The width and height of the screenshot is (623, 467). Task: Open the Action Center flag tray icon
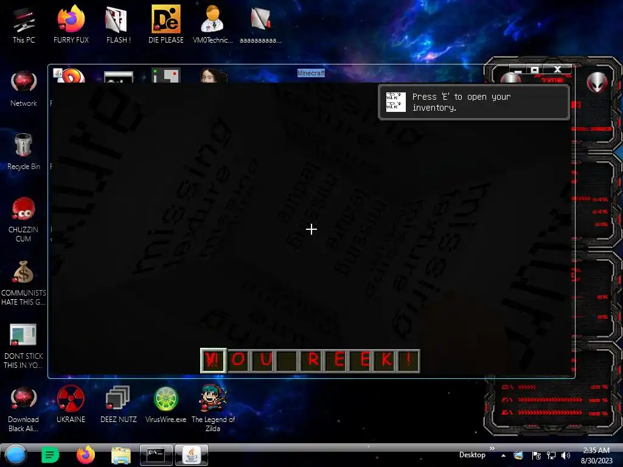click(537, 455)
